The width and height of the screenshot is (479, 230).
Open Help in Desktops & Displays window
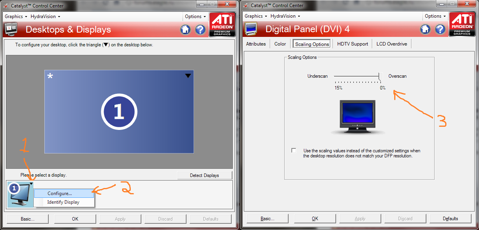pos(200,29)
